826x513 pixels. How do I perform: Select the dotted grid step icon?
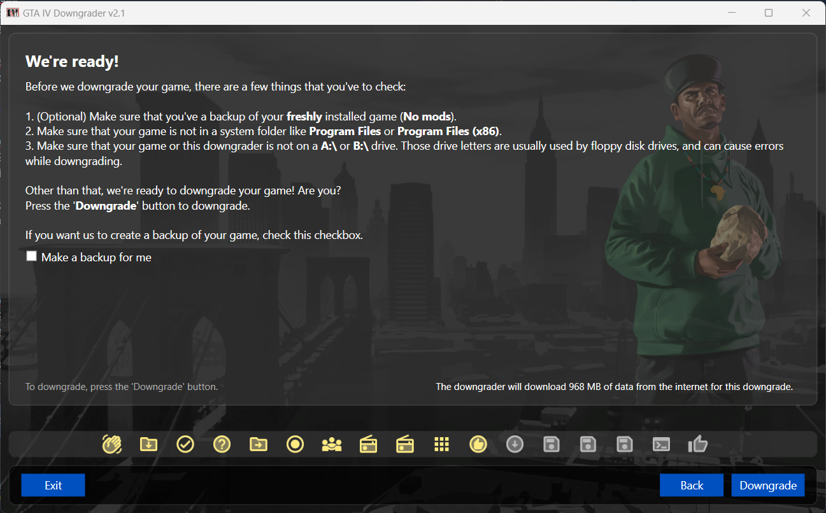click(442, 444)
